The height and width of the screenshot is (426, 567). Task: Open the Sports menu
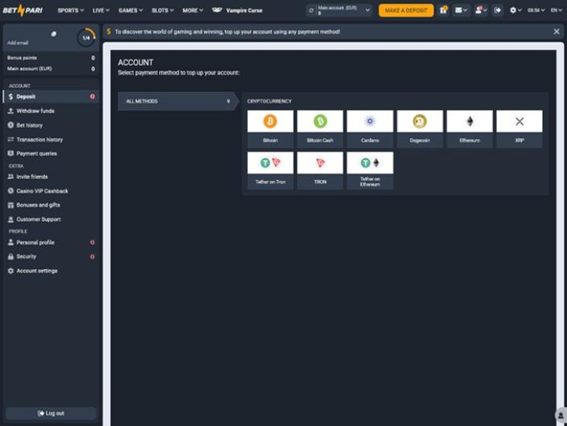coord(71,10)
